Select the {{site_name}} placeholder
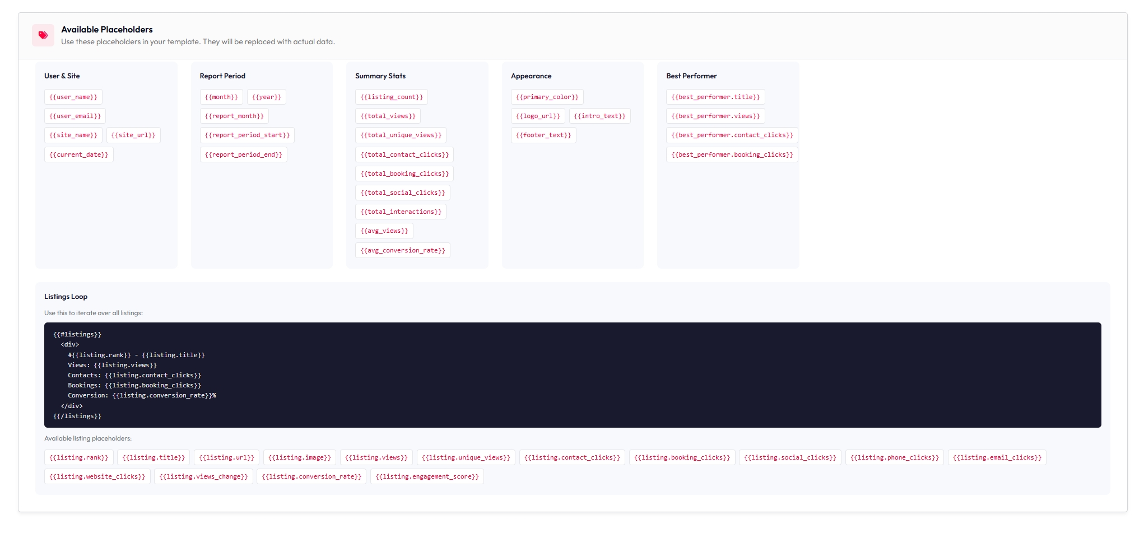 (x=73, y=135)
